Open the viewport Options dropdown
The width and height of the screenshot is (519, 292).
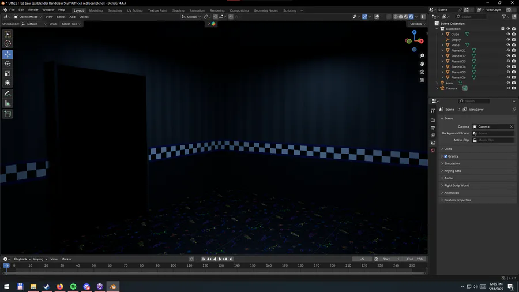coord(417,24)
